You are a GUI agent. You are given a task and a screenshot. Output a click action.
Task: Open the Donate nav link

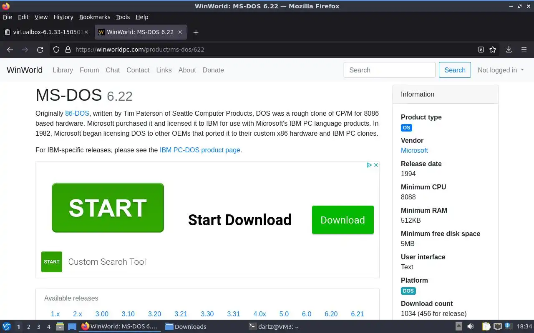pos(213,70)
